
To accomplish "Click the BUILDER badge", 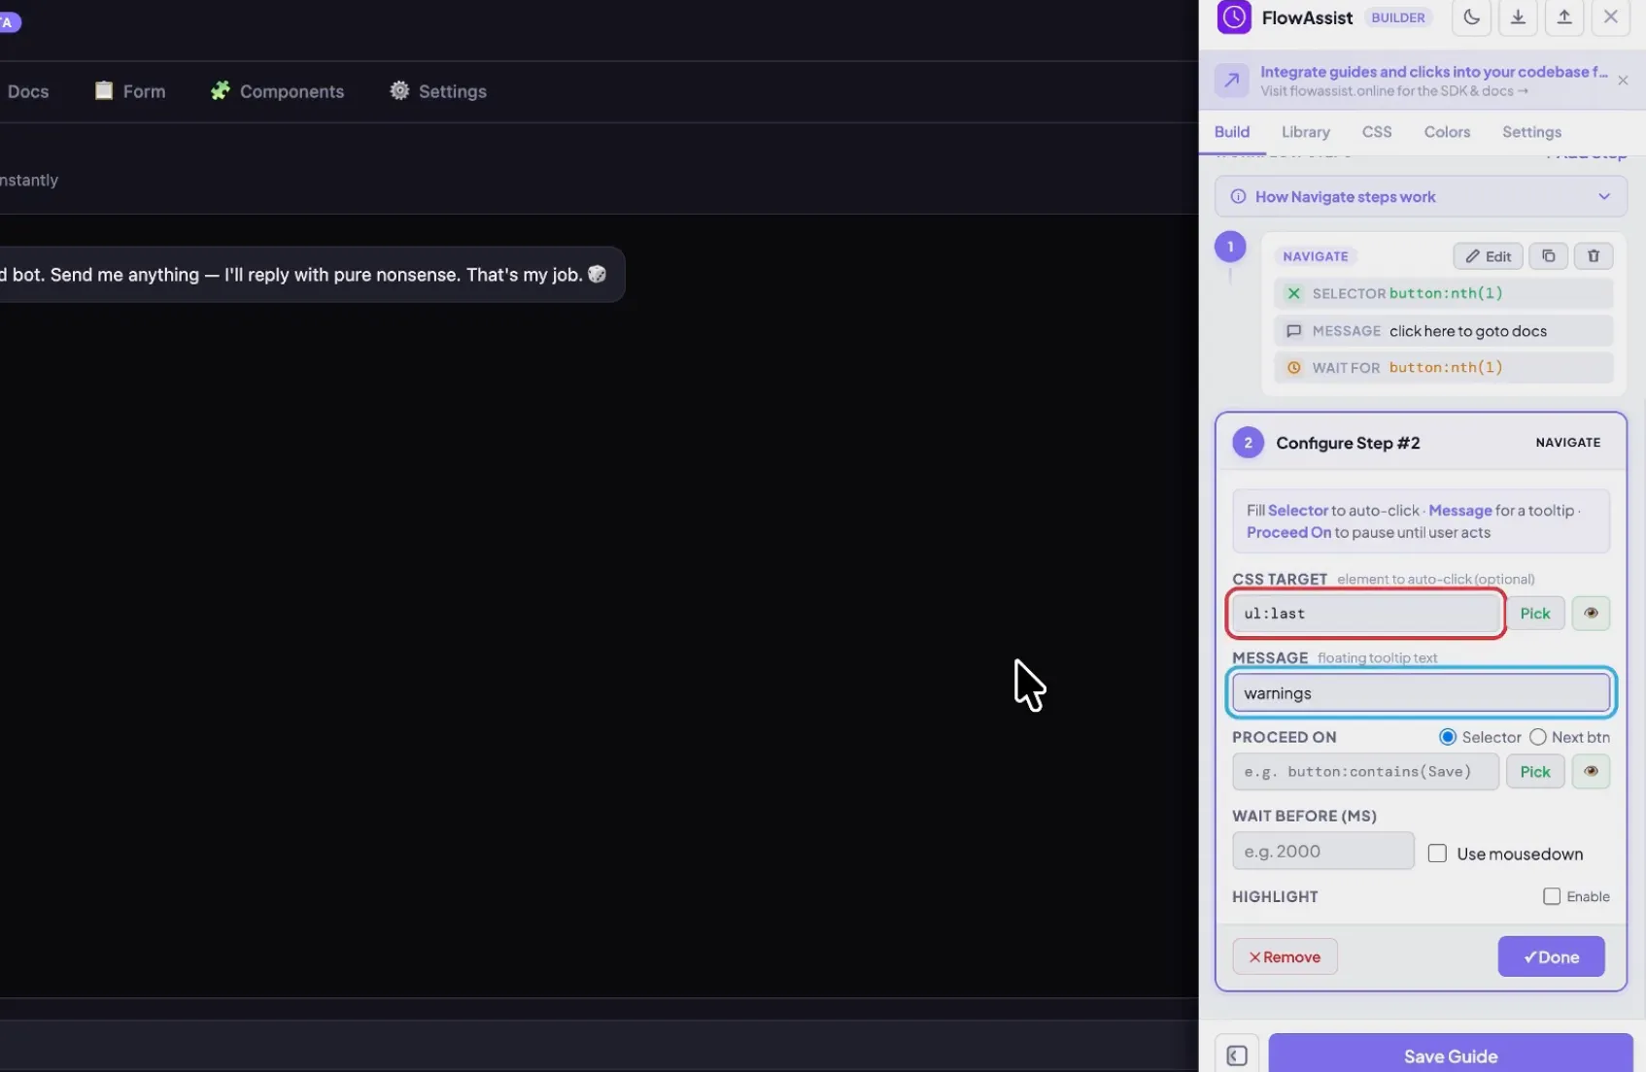I will 1397,17.
